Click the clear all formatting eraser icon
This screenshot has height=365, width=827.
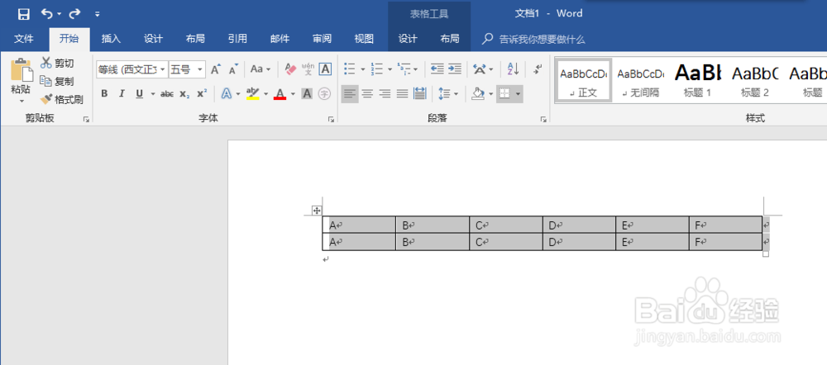290,69
